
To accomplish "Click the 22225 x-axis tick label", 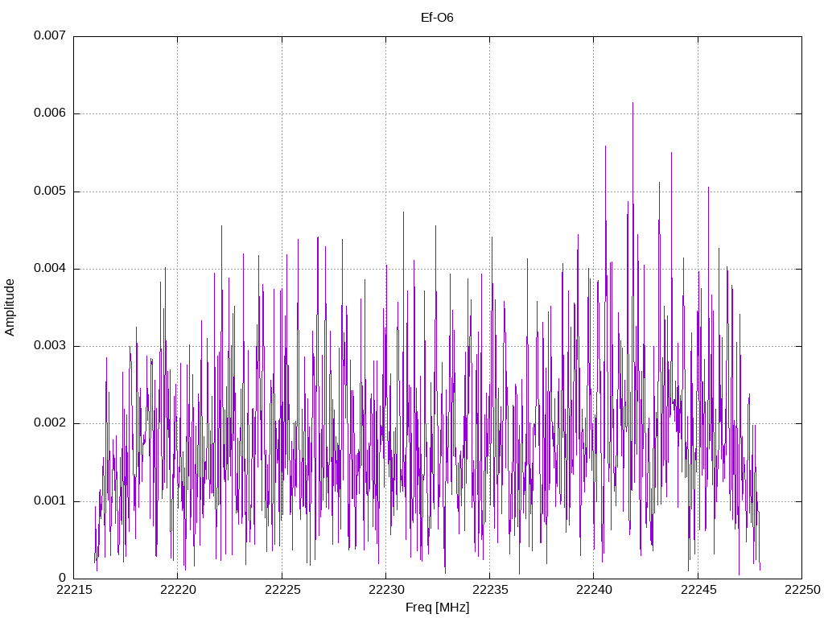I will point(282,590).
